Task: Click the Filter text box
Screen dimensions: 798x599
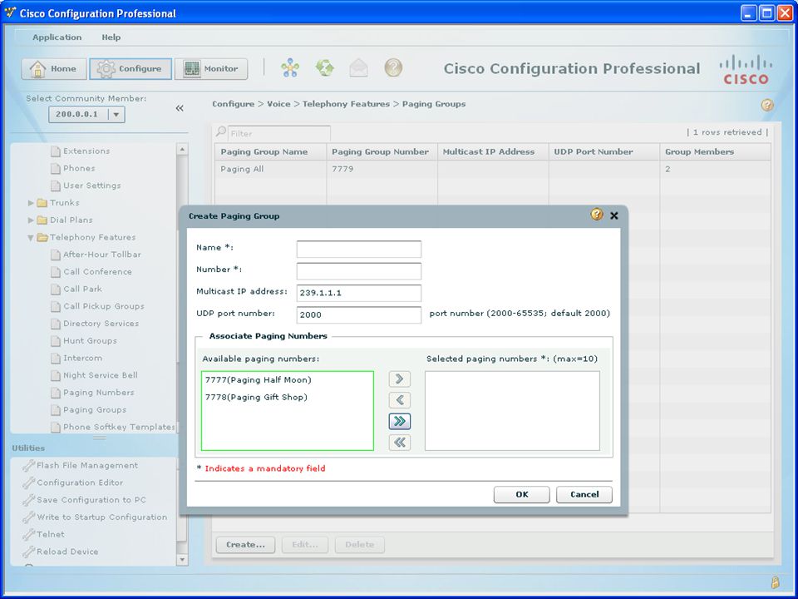Action: pyautogui.click(x=279, y=133)
